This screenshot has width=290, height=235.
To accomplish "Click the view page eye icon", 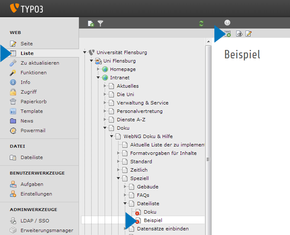I will point(239,34).
